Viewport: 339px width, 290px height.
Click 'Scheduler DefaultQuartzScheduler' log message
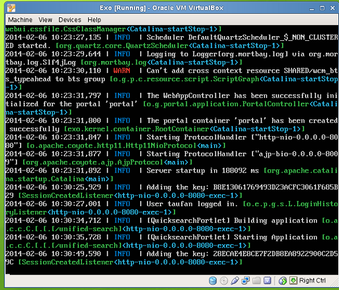pos(242,37)
